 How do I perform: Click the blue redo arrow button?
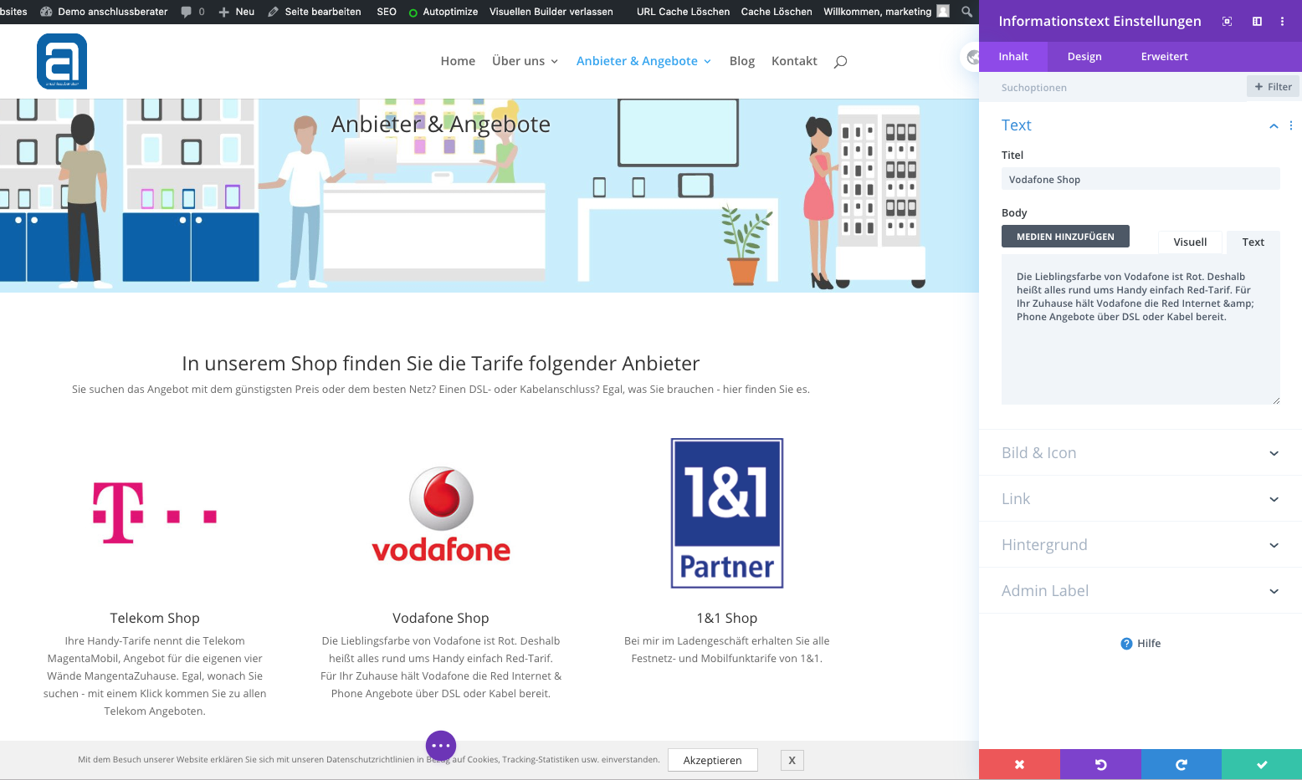point(1182,764)
